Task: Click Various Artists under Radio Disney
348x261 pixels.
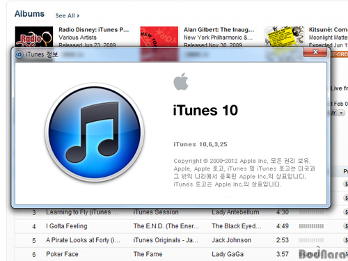Action: point(77,38)
